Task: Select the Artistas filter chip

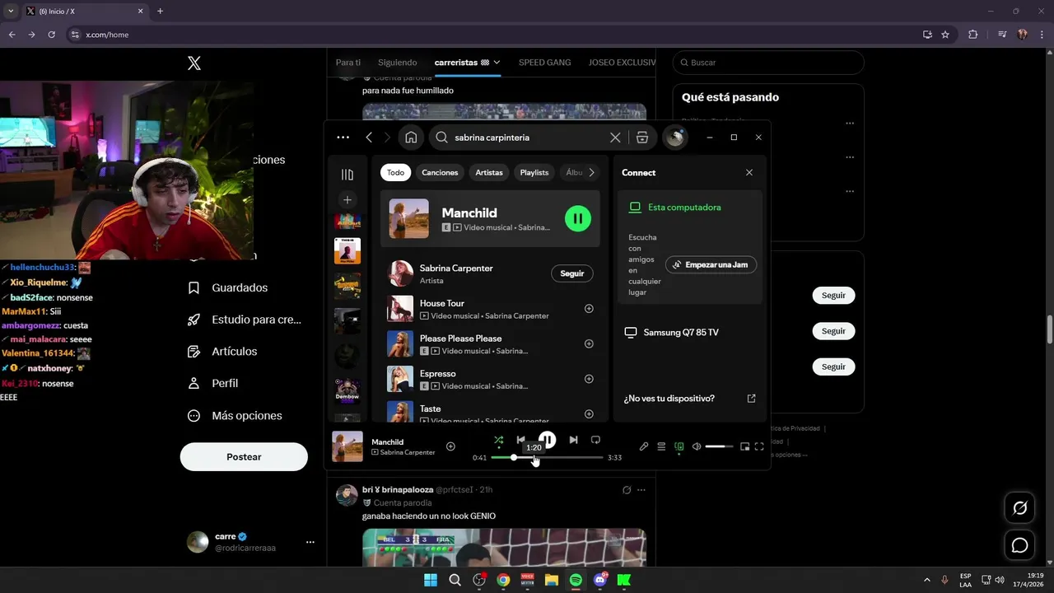Action: pyautogui.click(x=489, y=173)
